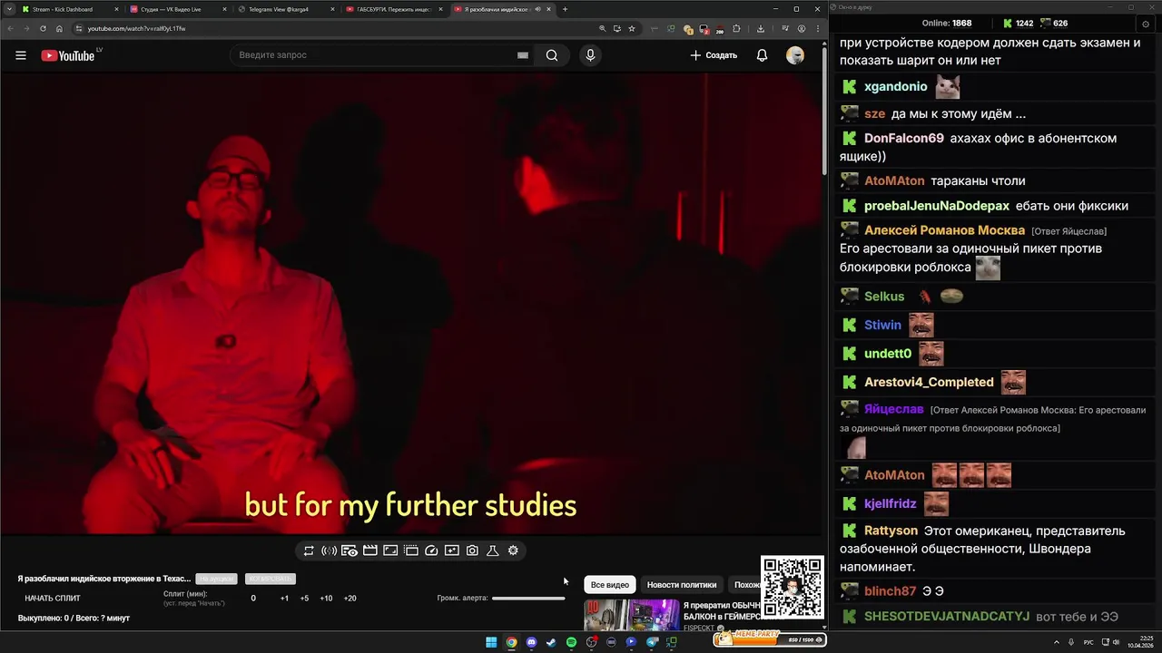Add +5 minutes to split
The width and height of the screenshot is (1162, 653).
coord(304,599)
